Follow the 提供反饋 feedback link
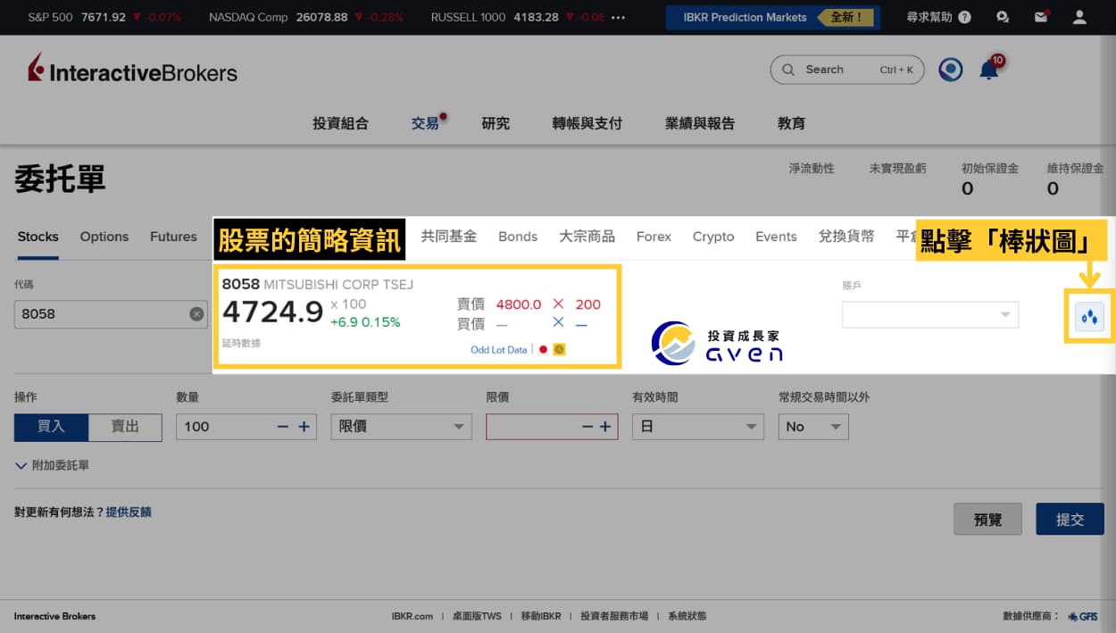Screen dimensions: 1116x633 pyautogui.click(x=129, y=512)
